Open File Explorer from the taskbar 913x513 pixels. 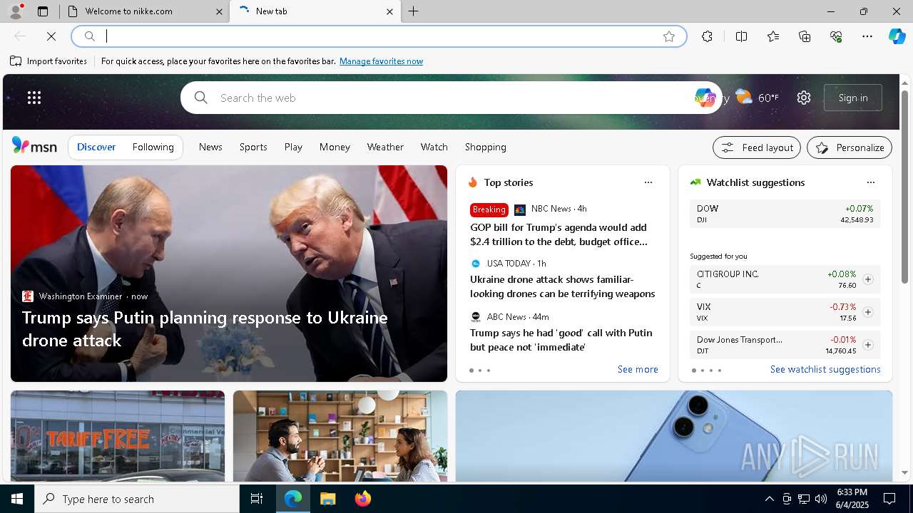pos(327,499)
